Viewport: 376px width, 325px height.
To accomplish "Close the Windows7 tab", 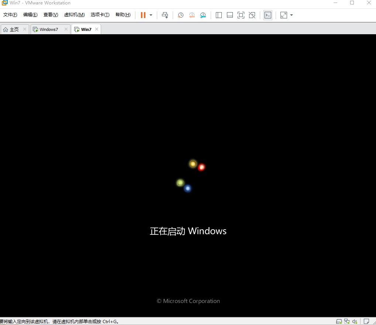I will click(x=66, y=29).
